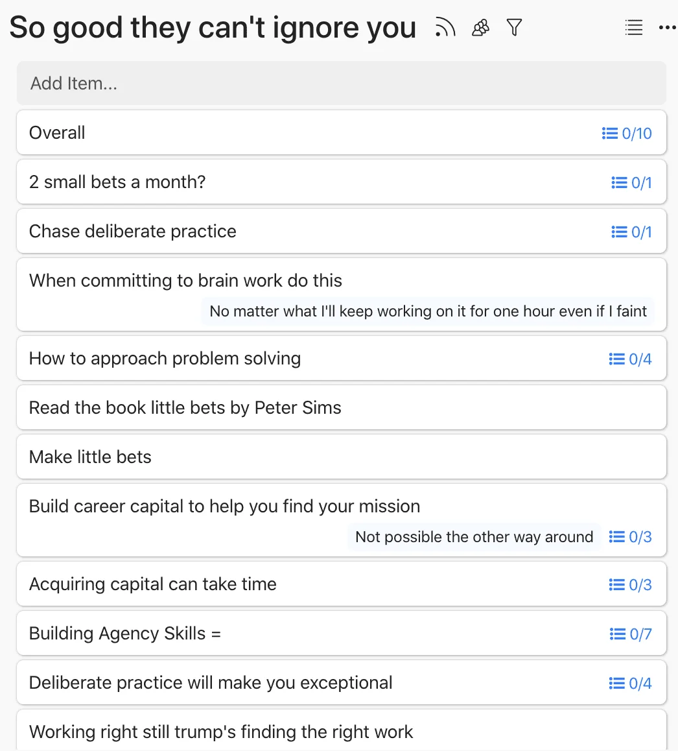Open the share members icon

point(480,27)
